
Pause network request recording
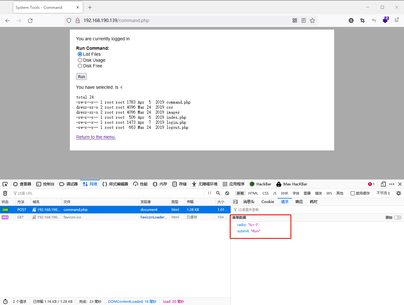pos(210,193)
